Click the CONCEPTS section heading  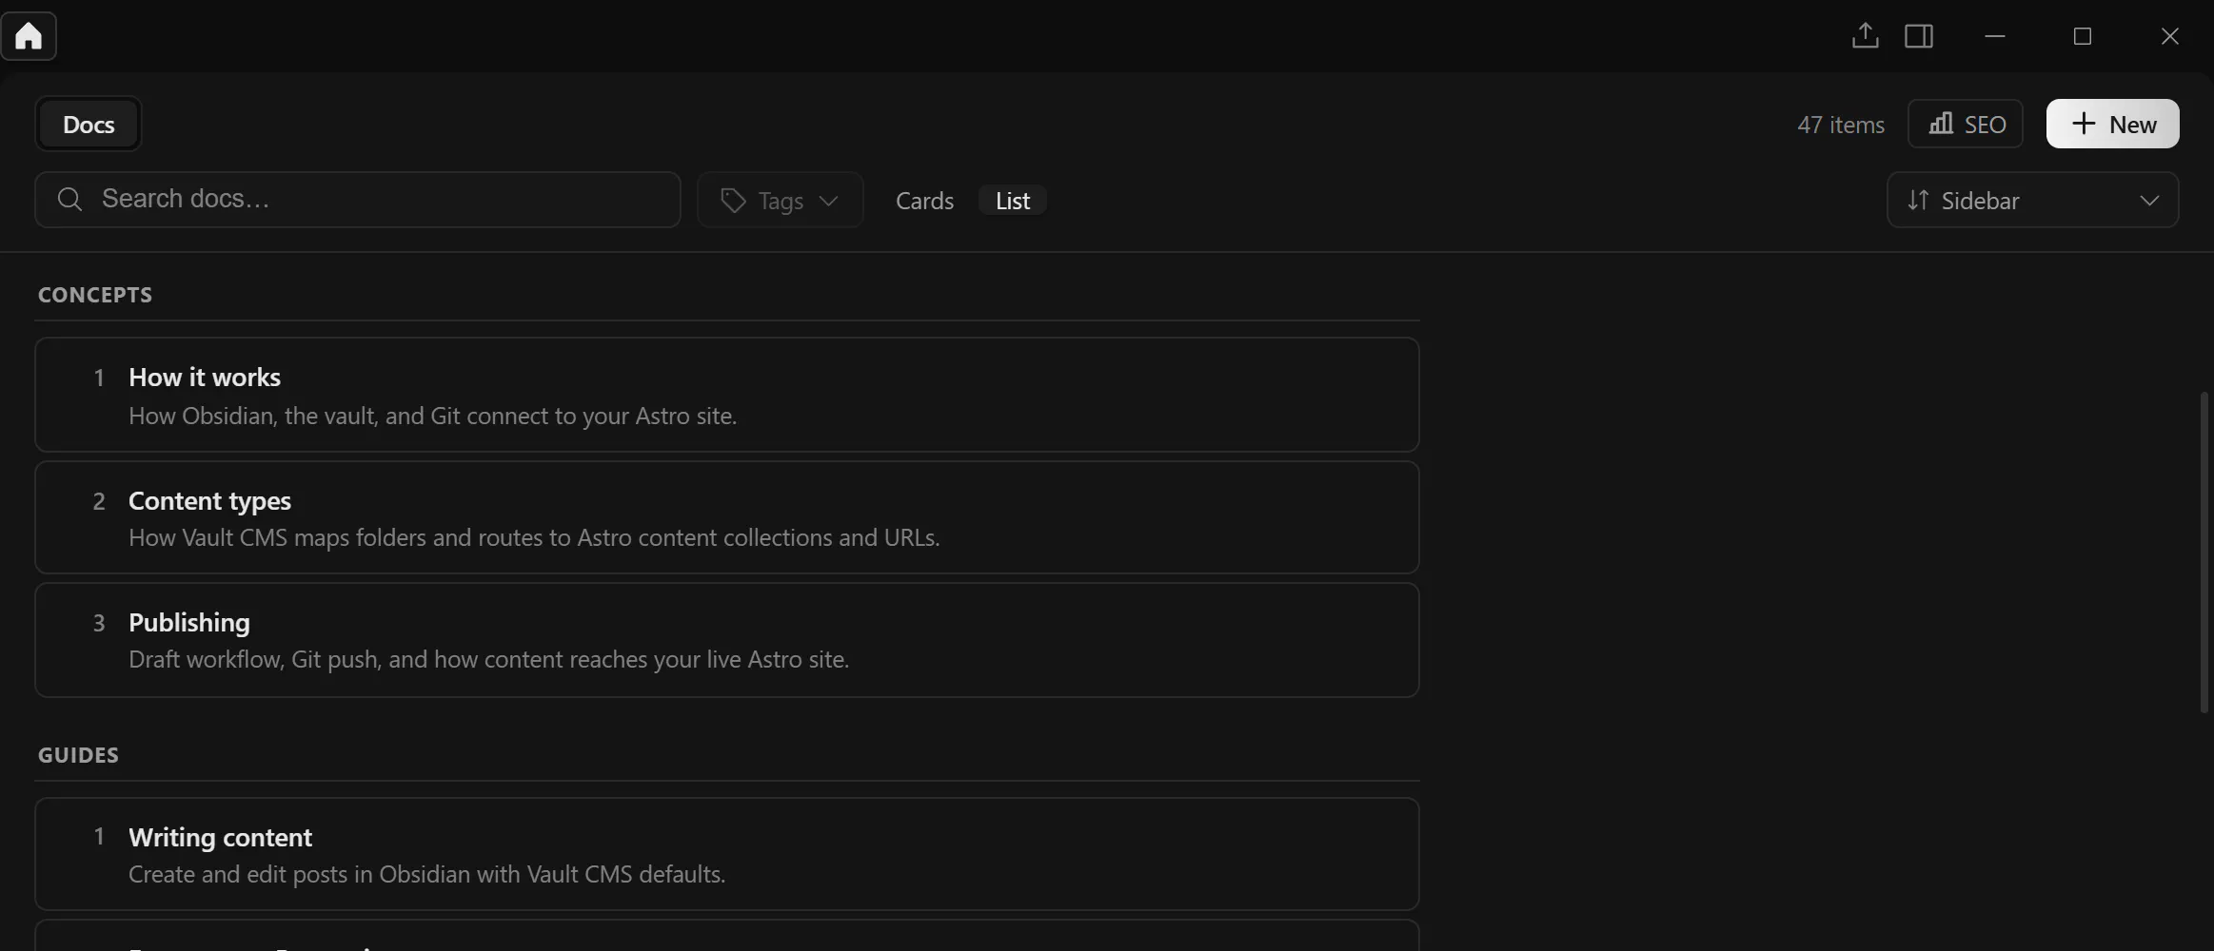[x=95, y=295]
